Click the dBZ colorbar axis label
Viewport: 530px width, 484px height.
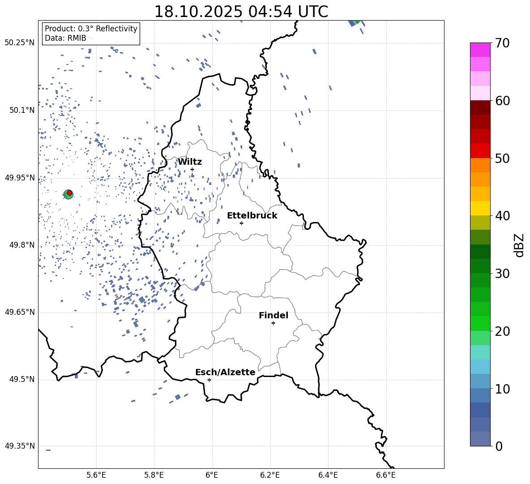tap(520, 245)
